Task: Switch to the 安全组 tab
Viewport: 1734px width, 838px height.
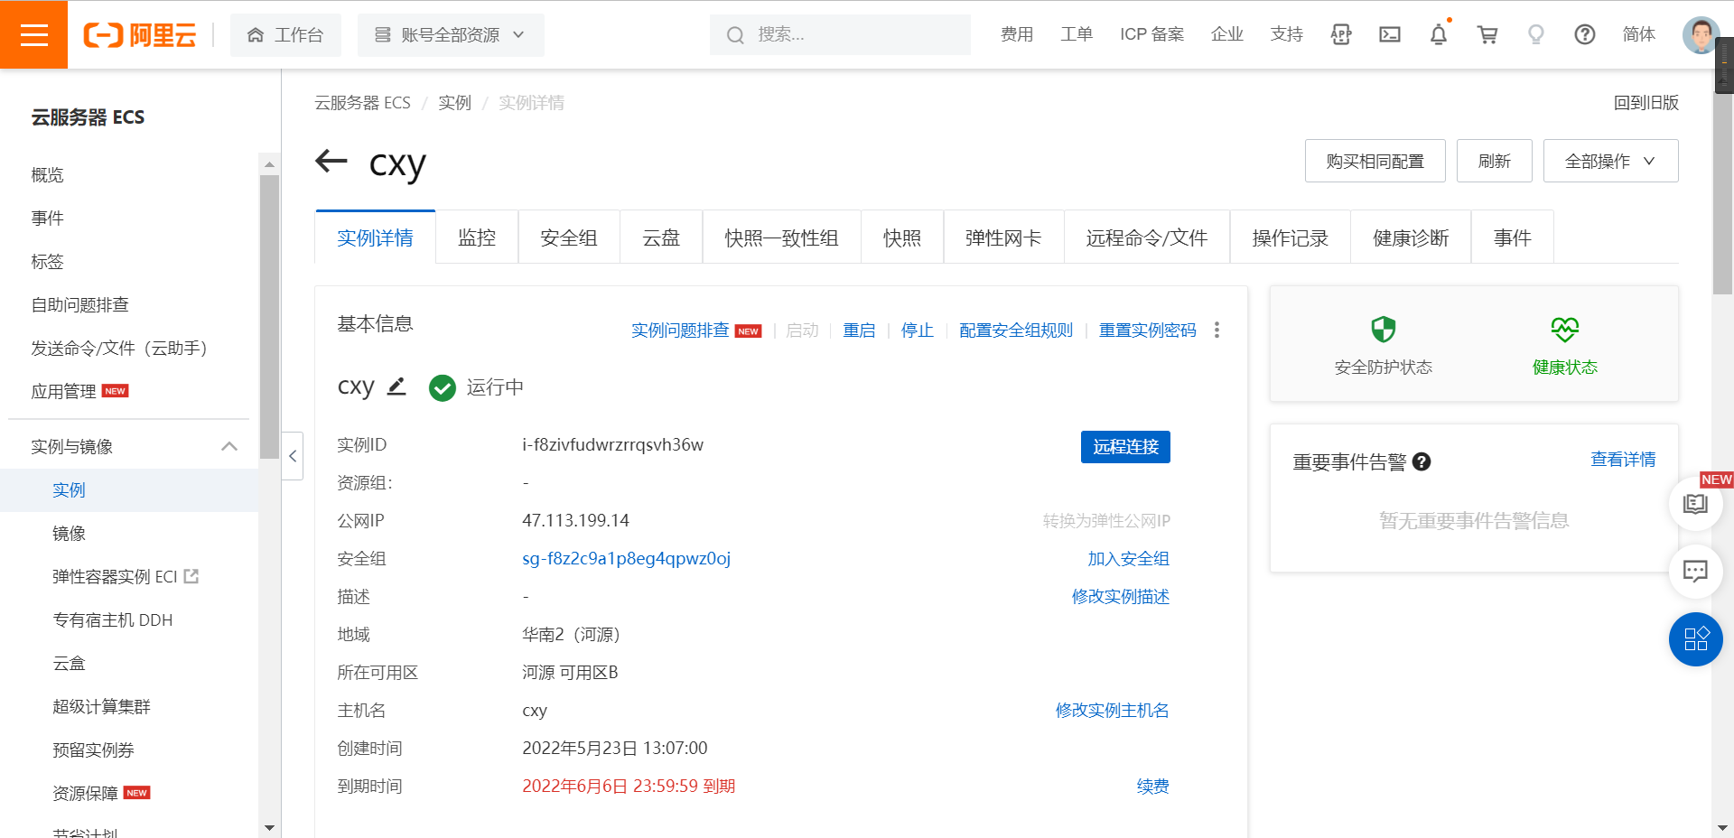Action: (569, 237)
